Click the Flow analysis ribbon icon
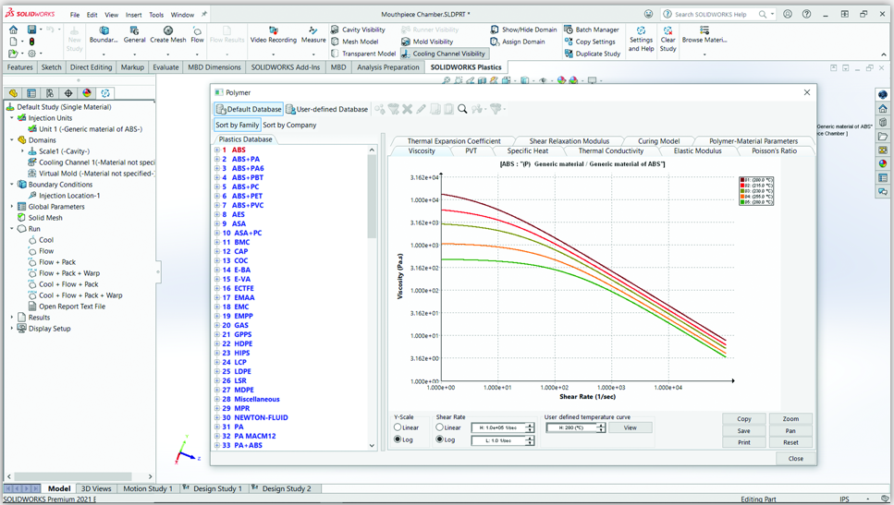The height and width of the screenshot is (505, 894). (x=197, y=35)
